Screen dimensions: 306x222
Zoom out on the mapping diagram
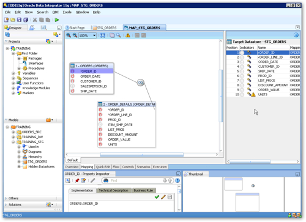point(75,35)
